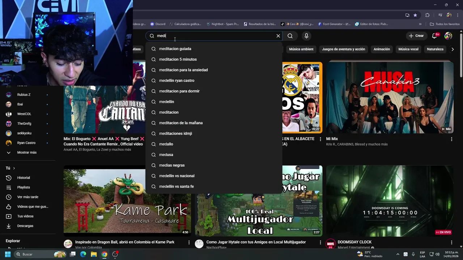463x260 pixels.
Task: Select suggestion meditacion 5 minutos
Action: 214,59
